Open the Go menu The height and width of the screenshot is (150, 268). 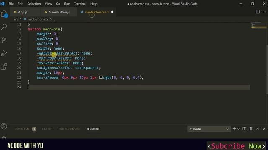[x=58, y=4]
